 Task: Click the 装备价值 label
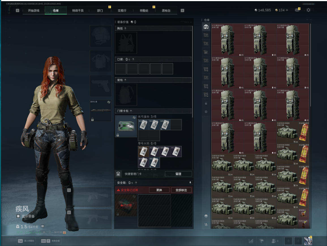[x=123, y=22]
